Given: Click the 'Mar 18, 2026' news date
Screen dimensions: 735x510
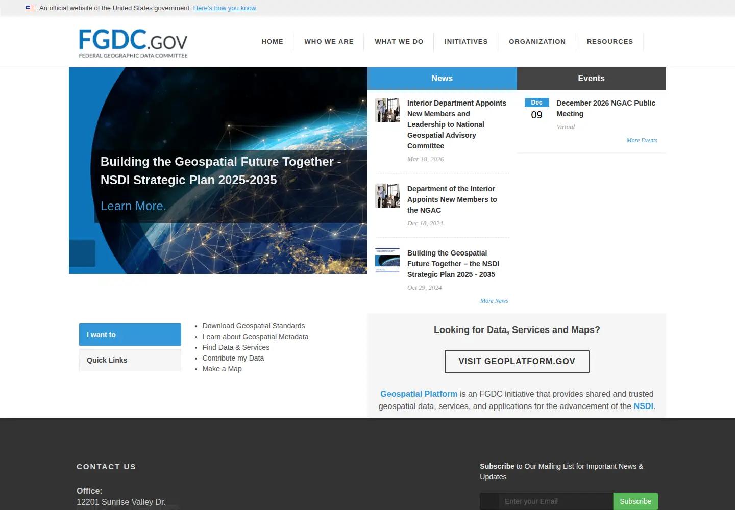Looking at the screenshot, I should tap(426, 159).
